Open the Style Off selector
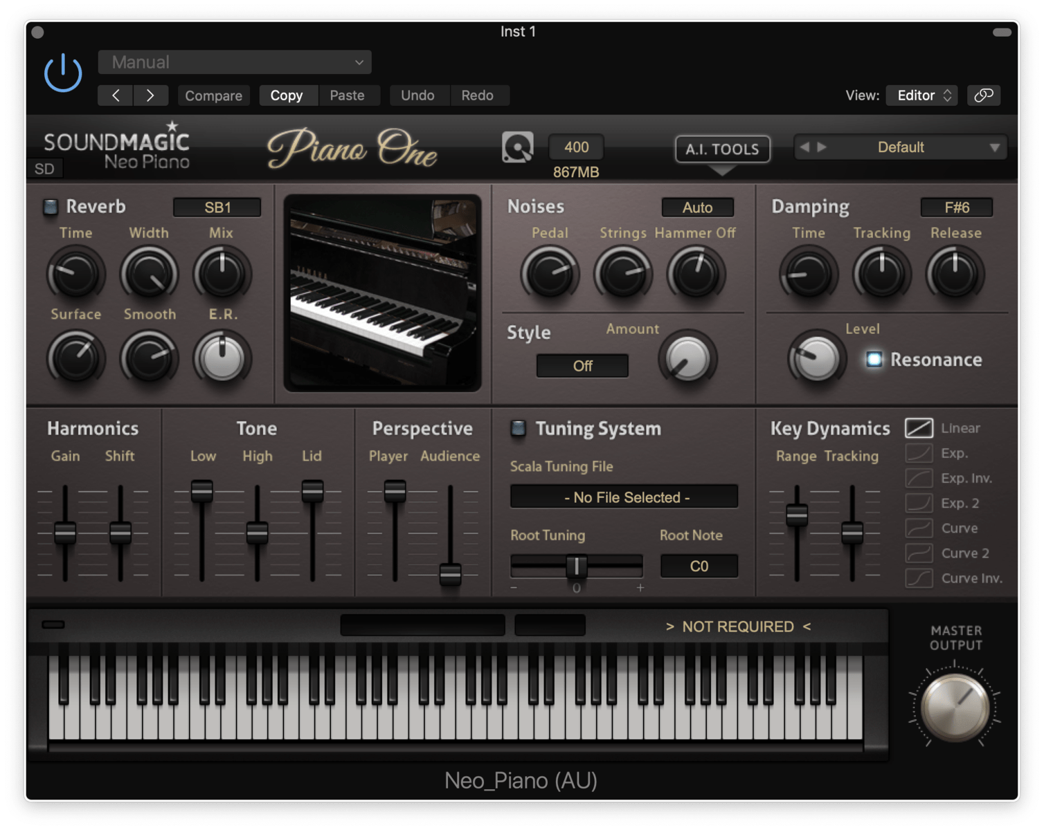Image resolution: width=1044 pixels, height=830 pixels. (582, 366)
